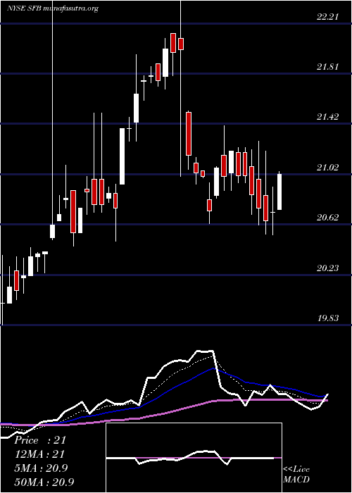Click inside the MACD inset panel
352x493 pixels.
(194, 458)
